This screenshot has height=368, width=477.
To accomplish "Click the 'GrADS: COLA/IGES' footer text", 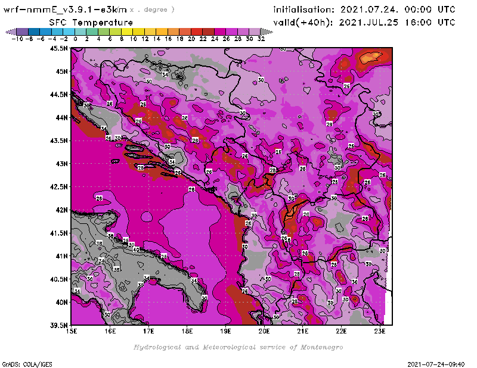I will coord(27,364).
